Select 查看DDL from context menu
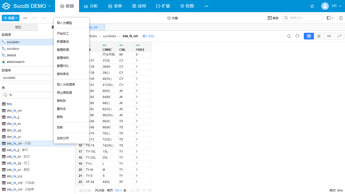The height and width of the screenshot is (194, 345). click(63, 66)
